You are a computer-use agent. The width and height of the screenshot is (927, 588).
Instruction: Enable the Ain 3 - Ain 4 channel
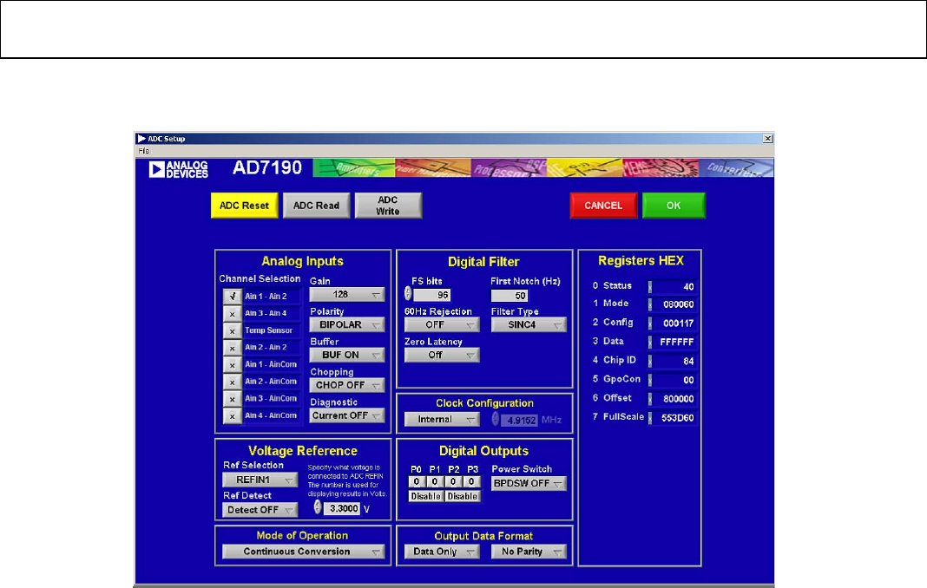tap(233, 313)
